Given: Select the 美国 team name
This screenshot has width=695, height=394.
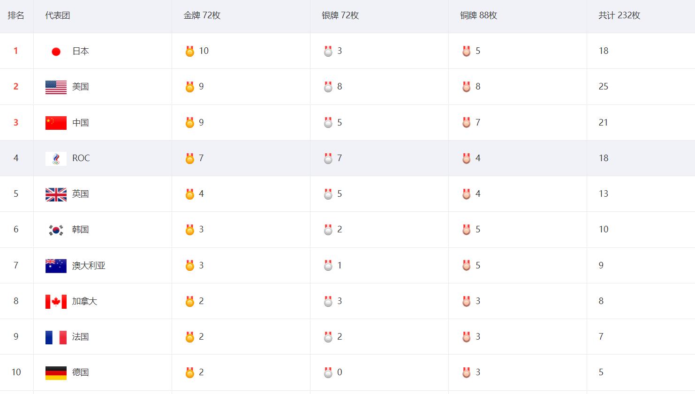Looking at the screenshot, I should click(x=81, y=87).
